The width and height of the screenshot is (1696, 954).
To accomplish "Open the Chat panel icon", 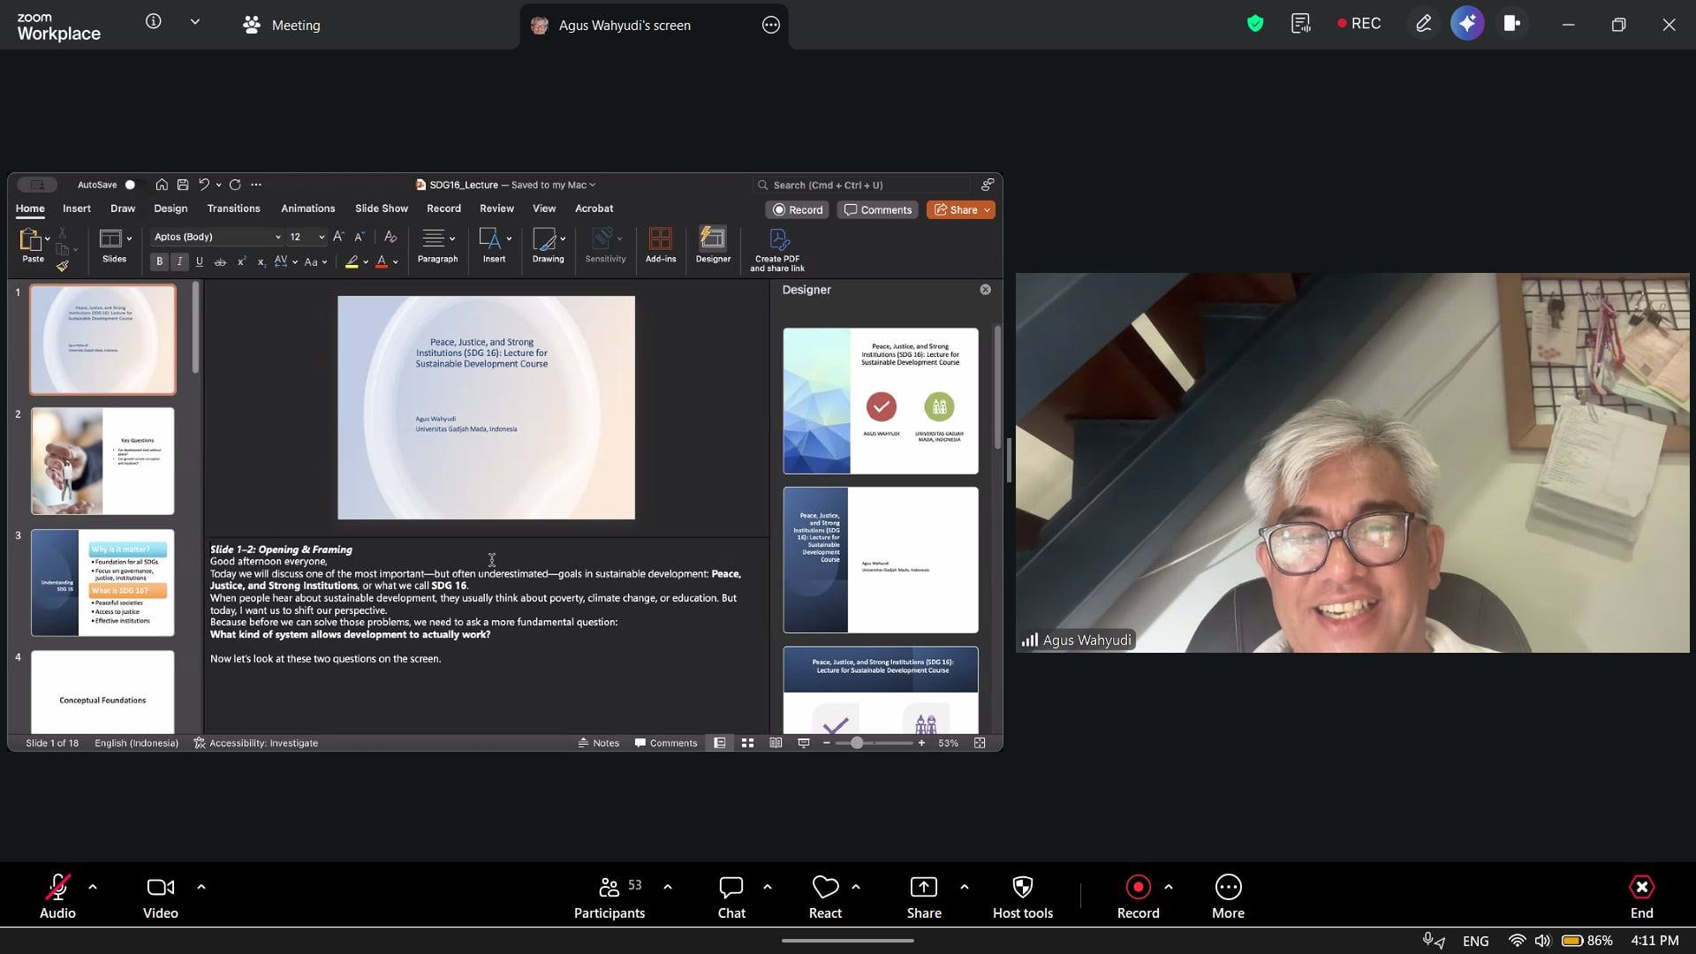I will tap(731, 887).
